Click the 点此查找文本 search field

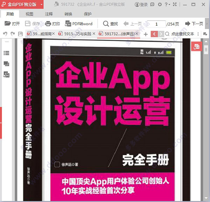click(183, 34)
